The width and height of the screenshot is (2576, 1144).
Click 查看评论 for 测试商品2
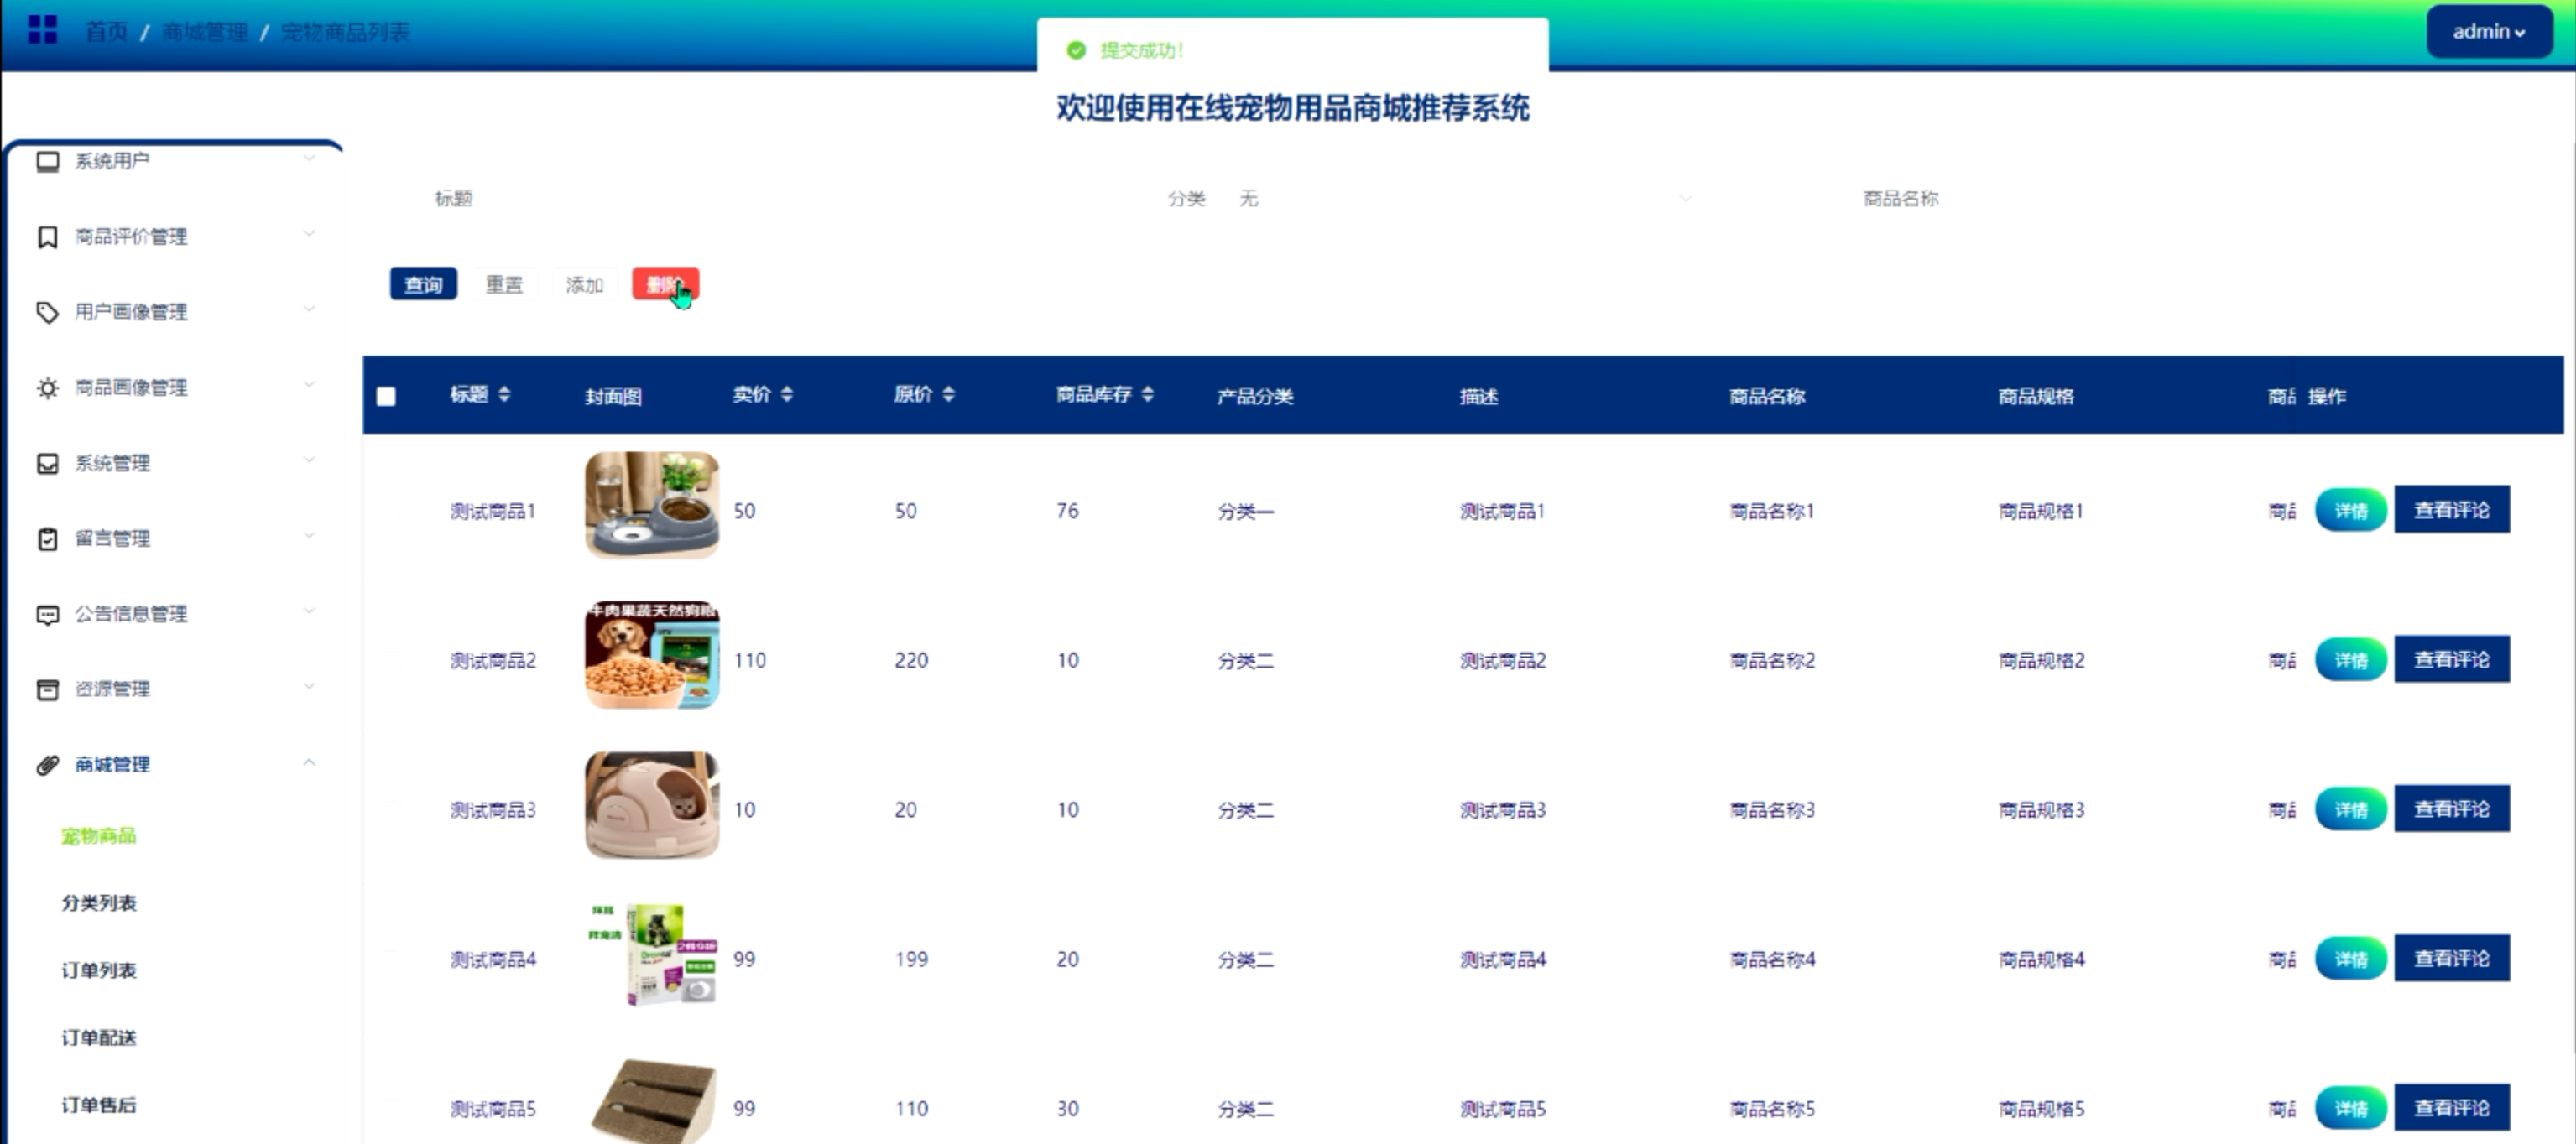(x=2451, y=659)
